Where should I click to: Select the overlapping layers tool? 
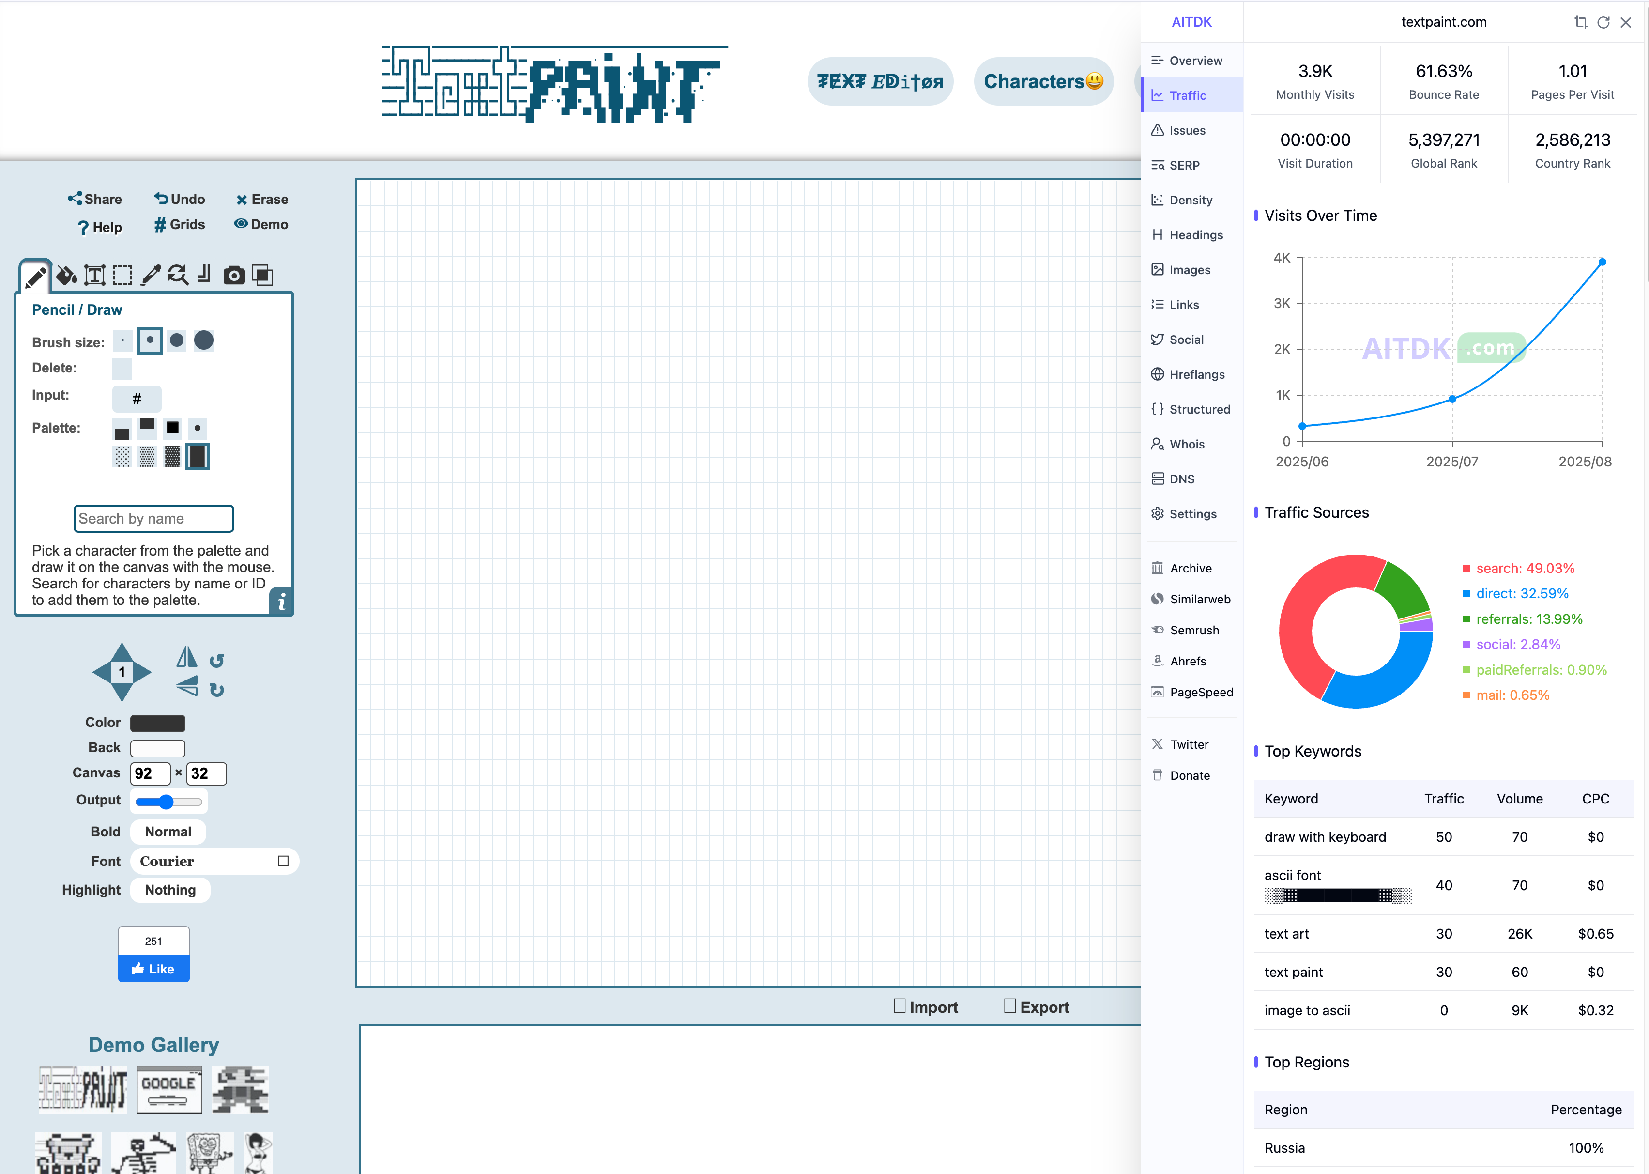click(262, 276)
